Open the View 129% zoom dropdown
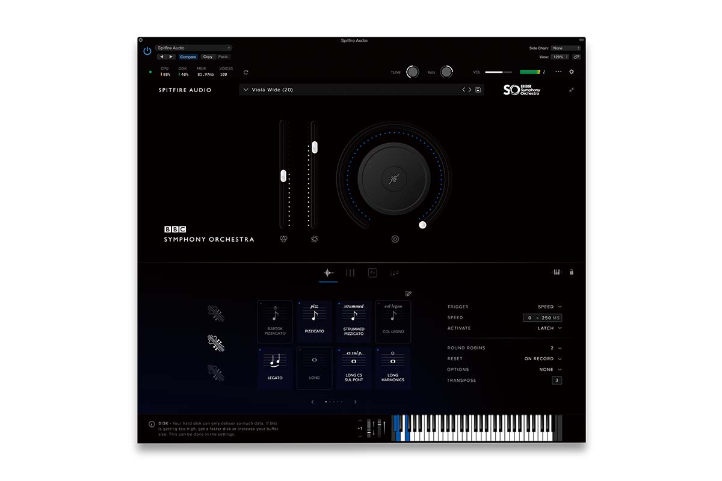This screenshot has height=481, width=722. [x=560, y=57]
